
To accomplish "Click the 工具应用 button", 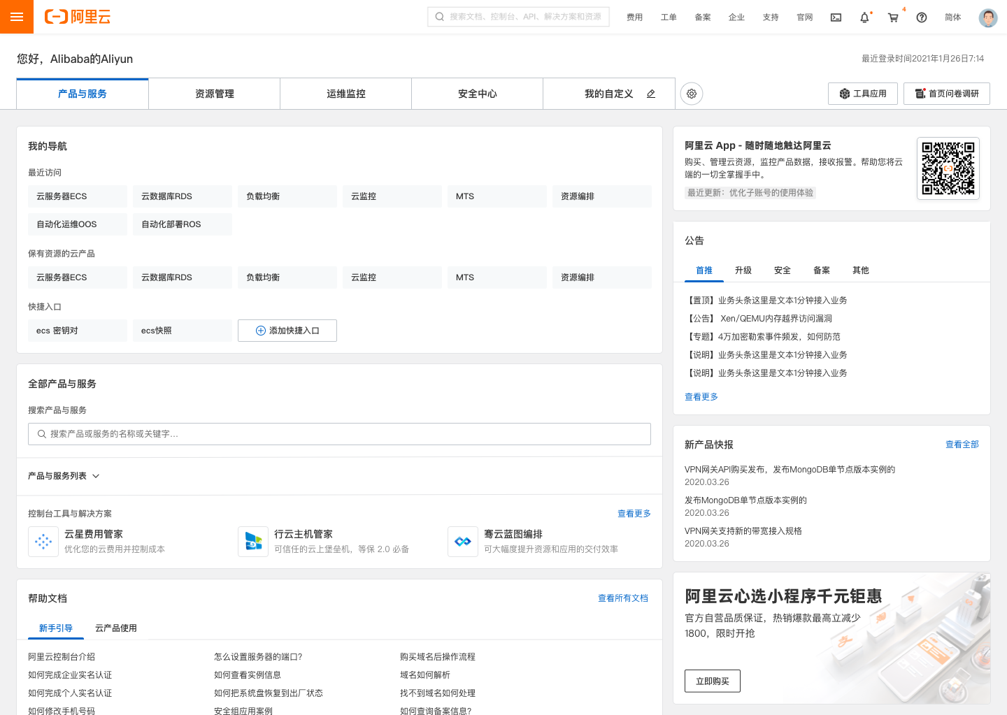I will coord(863,94).
